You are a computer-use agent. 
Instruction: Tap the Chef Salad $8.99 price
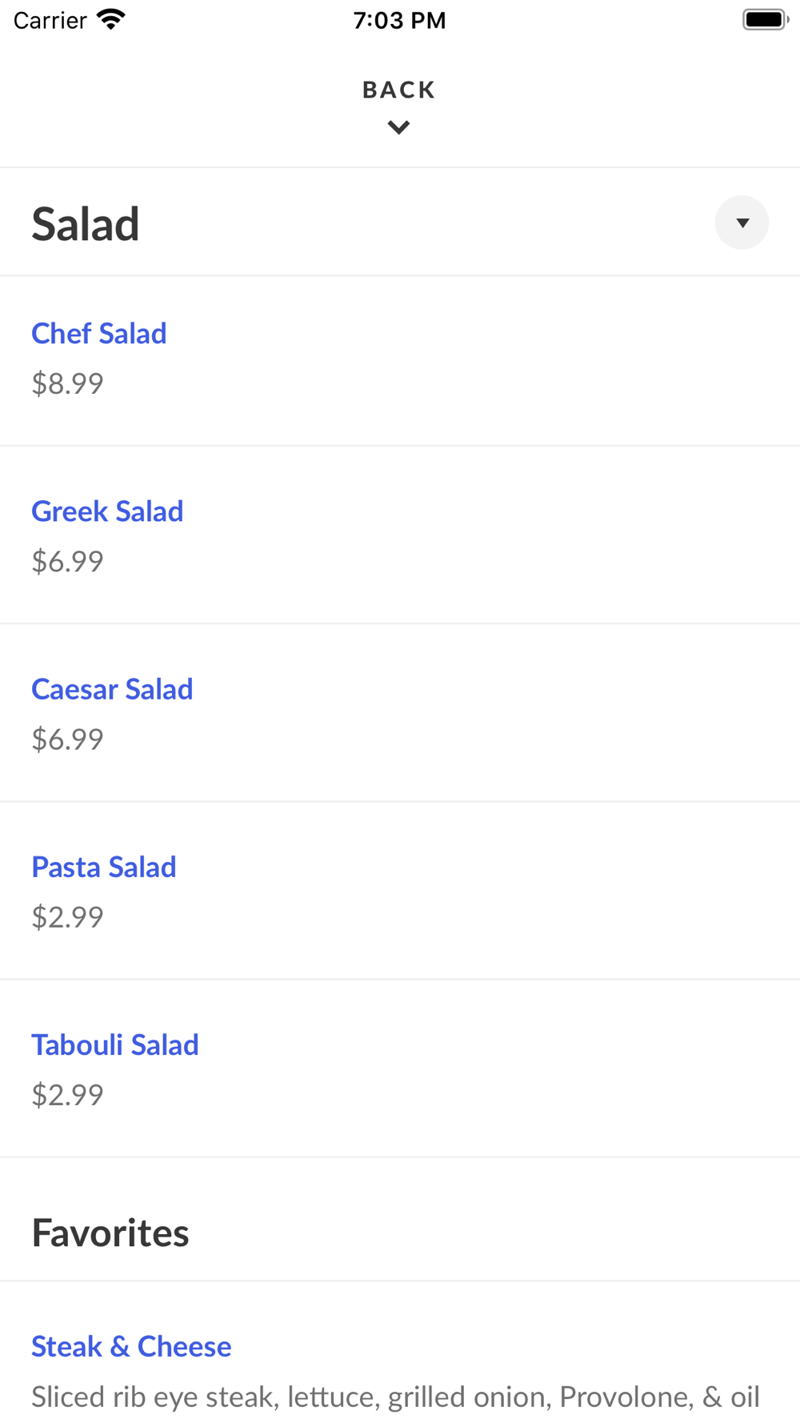(67, 384)
